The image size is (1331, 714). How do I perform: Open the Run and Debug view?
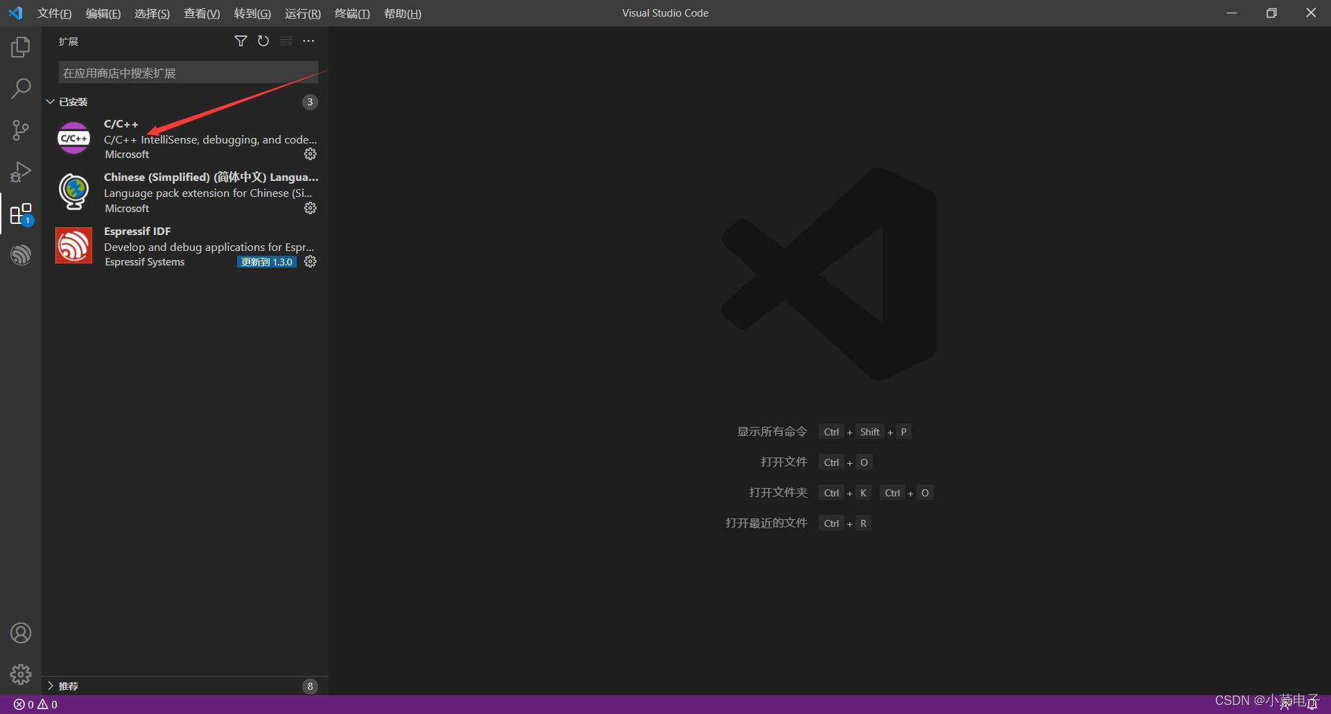(21, 172)
